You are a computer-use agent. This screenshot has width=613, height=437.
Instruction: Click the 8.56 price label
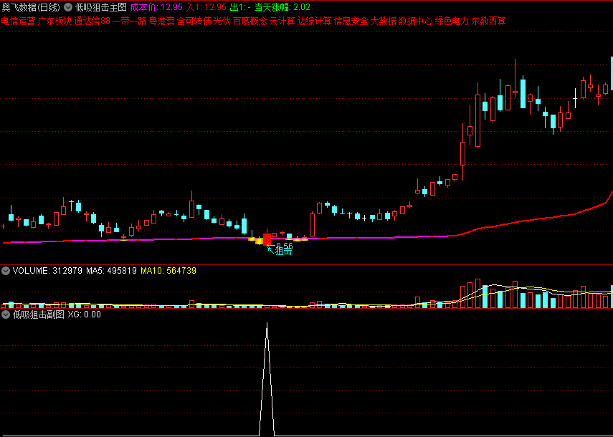(x=284, y=246)
